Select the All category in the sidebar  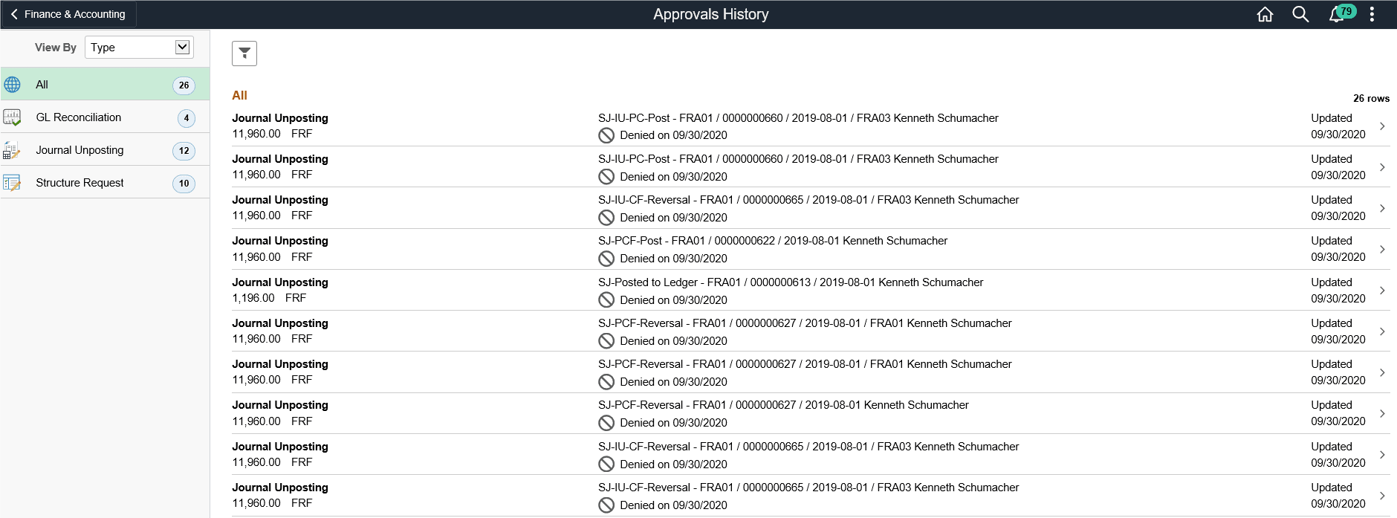(104, 84)
